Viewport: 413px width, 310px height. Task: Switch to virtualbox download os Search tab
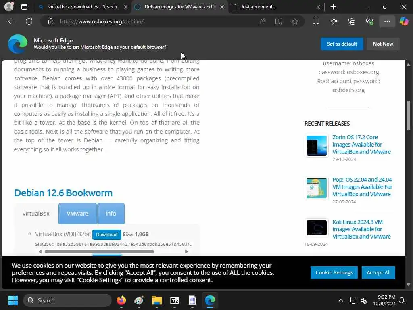(82, 7)
